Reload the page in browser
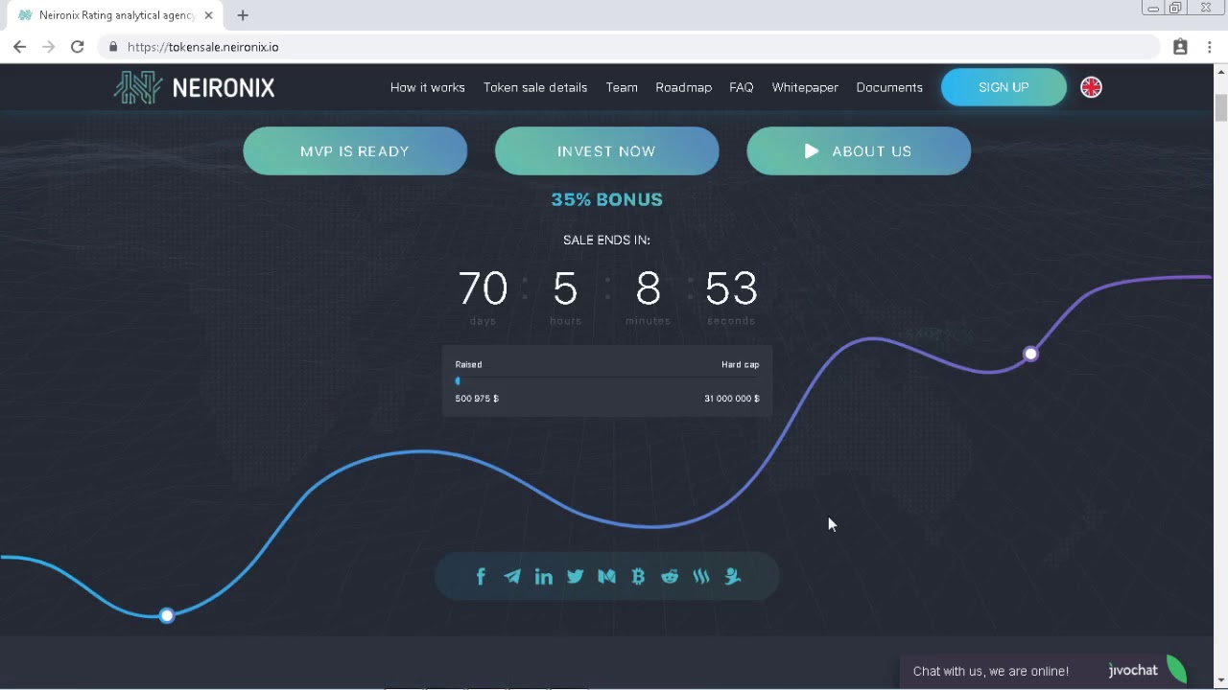The image size is (1228, 690). click(77, 47)
